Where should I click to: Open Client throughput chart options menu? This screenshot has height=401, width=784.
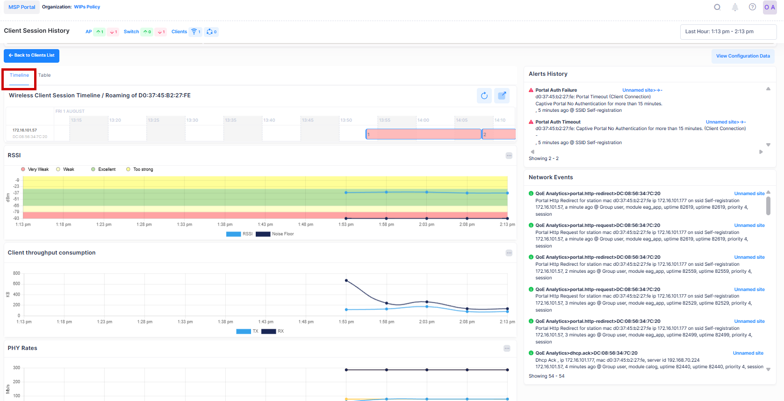tap(509, 253)
